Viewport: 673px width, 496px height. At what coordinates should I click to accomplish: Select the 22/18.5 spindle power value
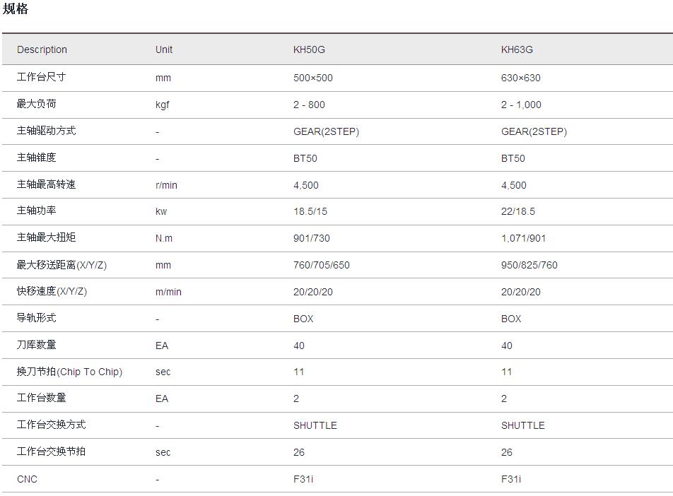(517, 211)
